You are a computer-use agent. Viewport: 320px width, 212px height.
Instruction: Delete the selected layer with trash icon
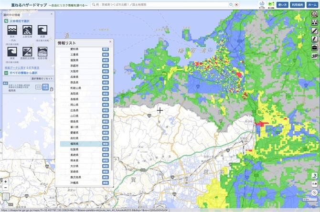tap(52, 88)
